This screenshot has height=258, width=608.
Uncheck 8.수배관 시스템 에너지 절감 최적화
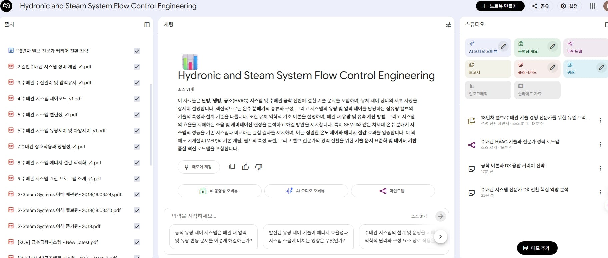click(137, 163)
